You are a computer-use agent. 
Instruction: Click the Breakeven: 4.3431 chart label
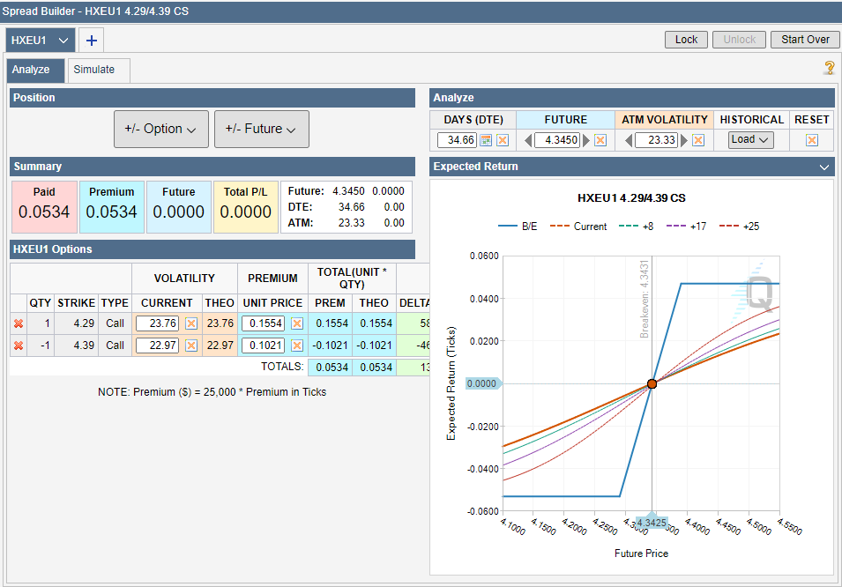tap(644, 299)
